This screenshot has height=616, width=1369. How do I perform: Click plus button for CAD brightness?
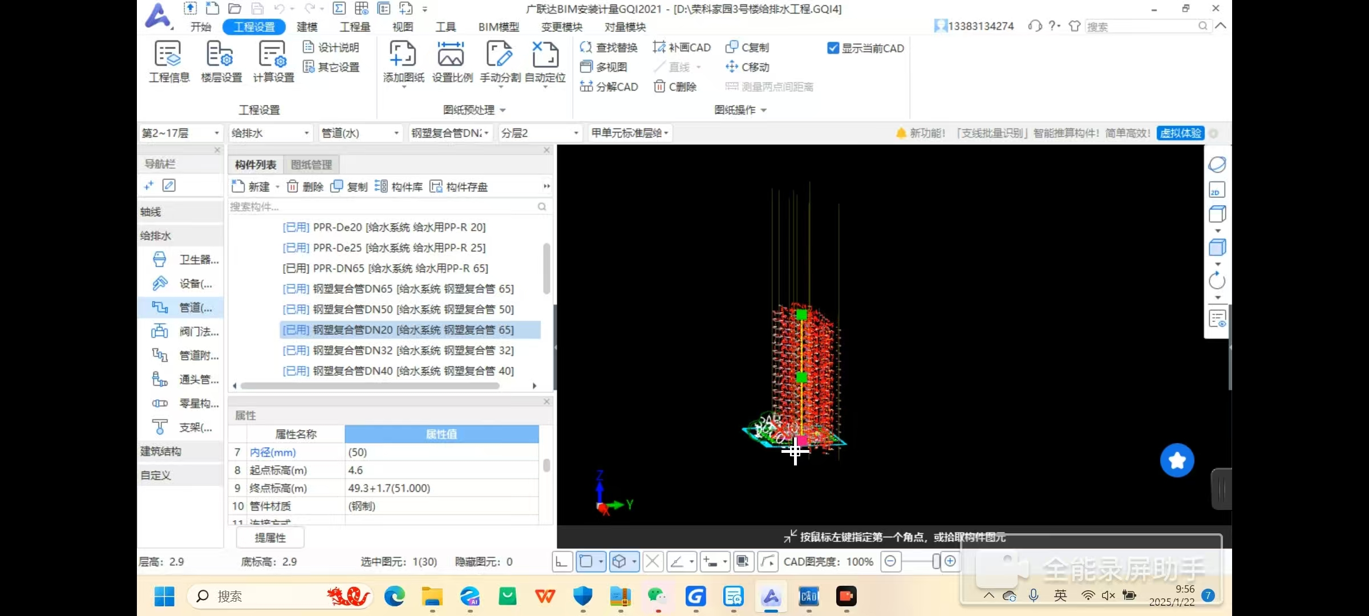[950, 562]
